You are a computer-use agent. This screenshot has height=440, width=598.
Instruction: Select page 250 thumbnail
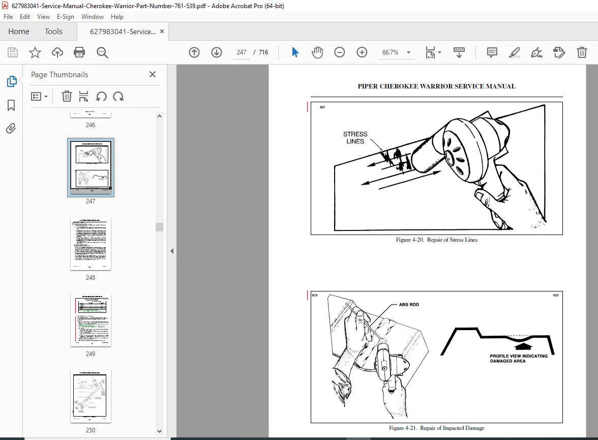91,396
